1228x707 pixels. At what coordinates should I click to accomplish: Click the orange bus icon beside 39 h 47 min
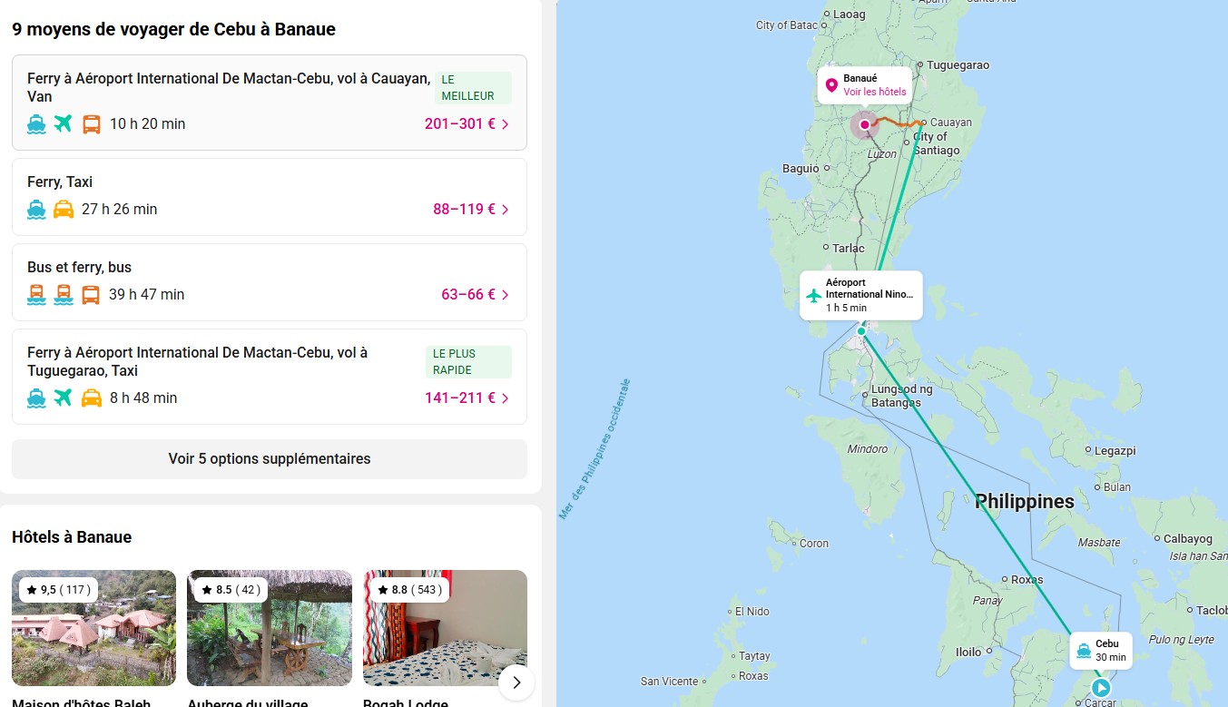coord(91,295)
